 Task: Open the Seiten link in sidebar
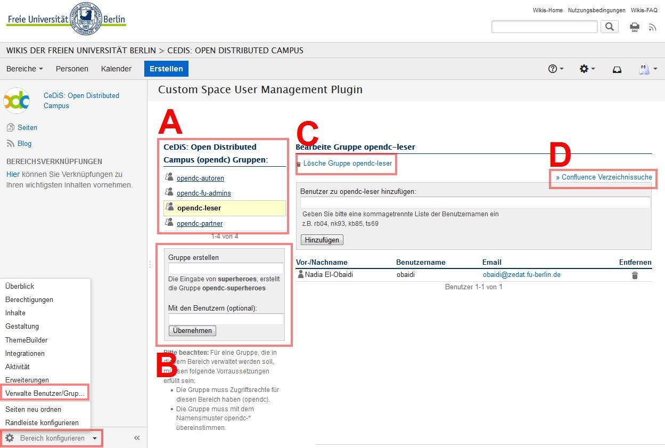[x=27, y=127]
